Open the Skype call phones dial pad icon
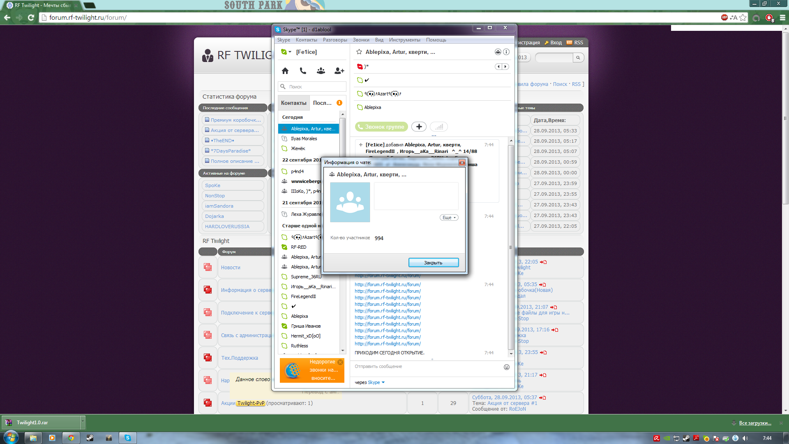The width and height of the screenshot is (789, 444). [x=303, y=71]
